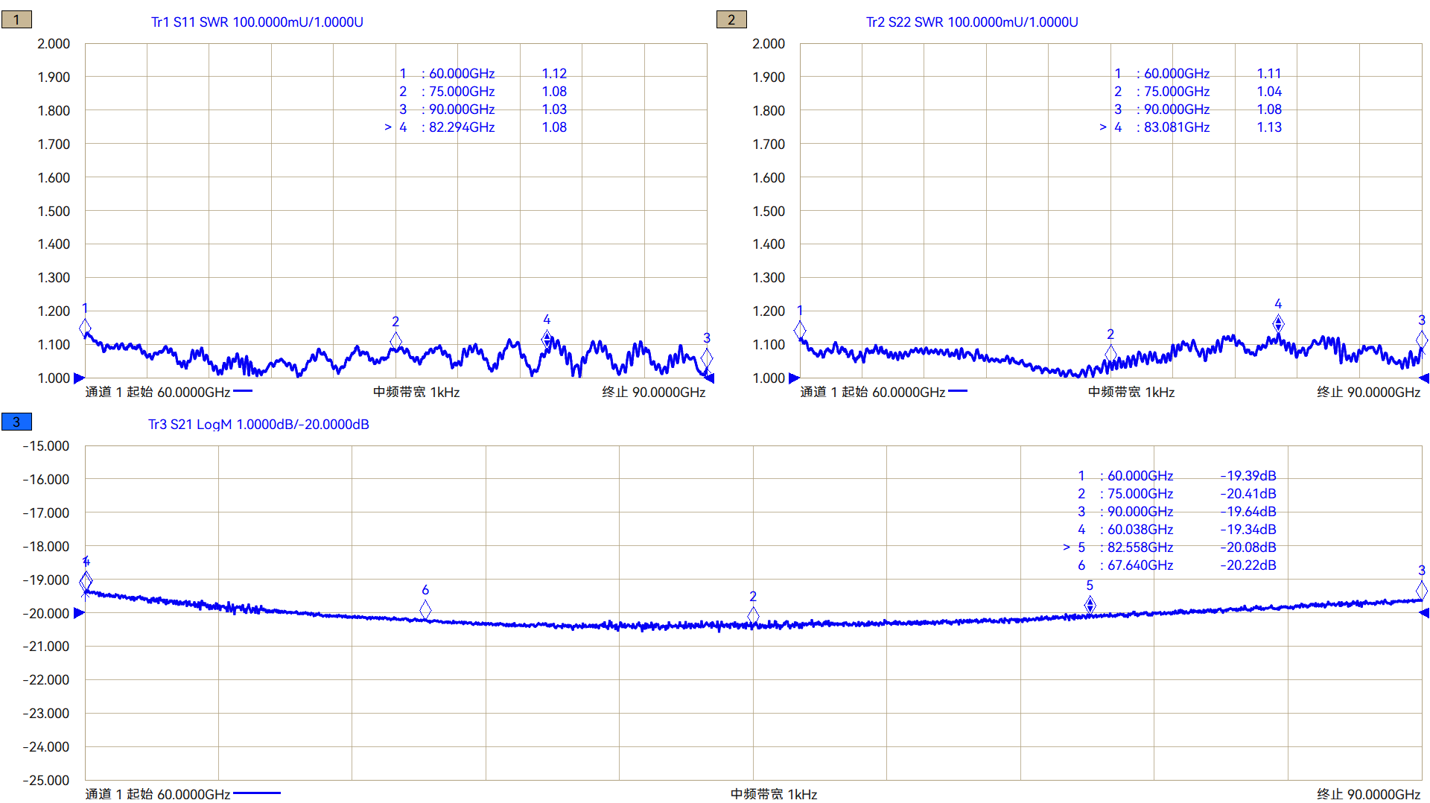Screen dimensions: 1430x803
Task: Select marker 3 at S11 trace end
Action: [x=706, y=358]
